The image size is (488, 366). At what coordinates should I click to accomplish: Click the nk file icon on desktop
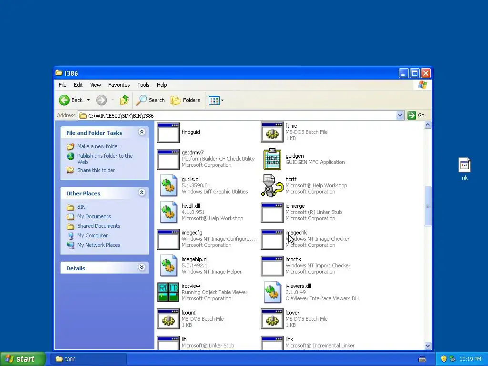coord(464,165)
